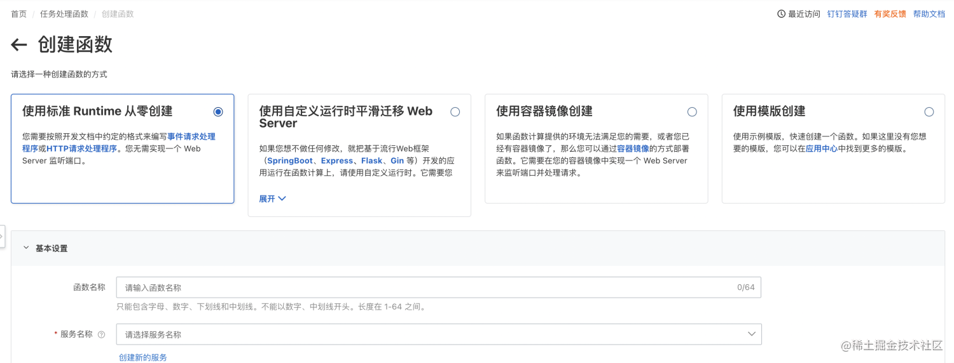Select 使用自定义运行时平滑迁移 Web Server radio button
The height and width of the screenshot is (363, 954).
point(455,112)
